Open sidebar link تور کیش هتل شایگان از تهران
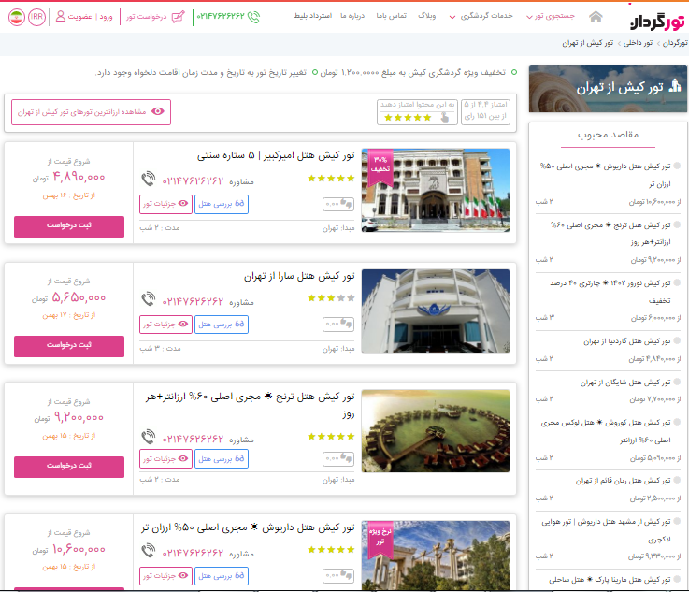Viewport: 689px width, 592px height. [625, 383]
